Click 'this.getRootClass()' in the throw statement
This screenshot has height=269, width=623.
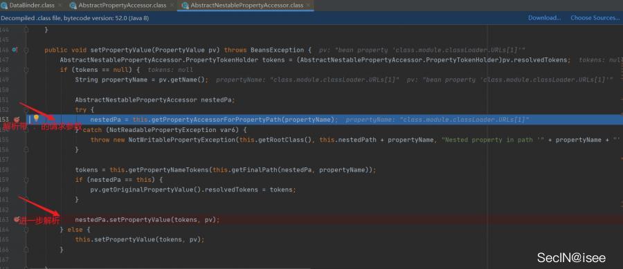click(x=276, y=140)
